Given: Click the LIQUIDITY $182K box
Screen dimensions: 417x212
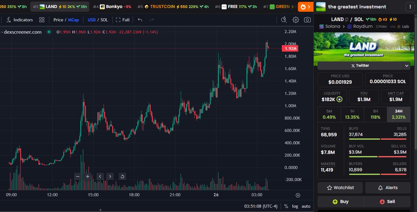Looking at the screenshot, I should [332, 97].
